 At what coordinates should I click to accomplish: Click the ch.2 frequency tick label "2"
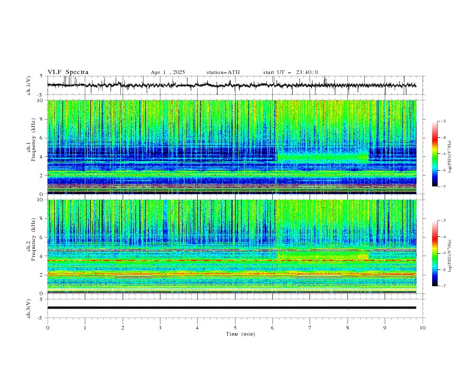[x=43, y=275]
